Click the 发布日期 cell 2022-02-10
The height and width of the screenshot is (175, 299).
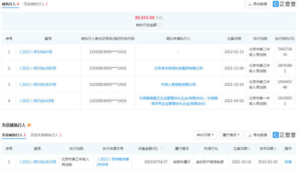(268, 162)
